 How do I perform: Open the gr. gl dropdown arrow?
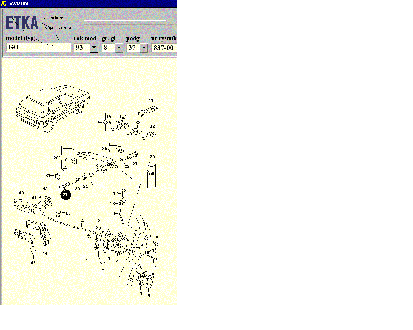(x=119, y=48)
